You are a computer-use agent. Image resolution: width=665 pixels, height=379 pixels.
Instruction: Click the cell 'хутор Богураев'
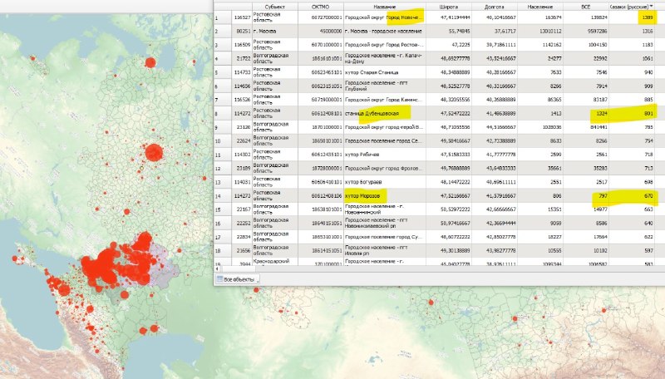point(385,182)
